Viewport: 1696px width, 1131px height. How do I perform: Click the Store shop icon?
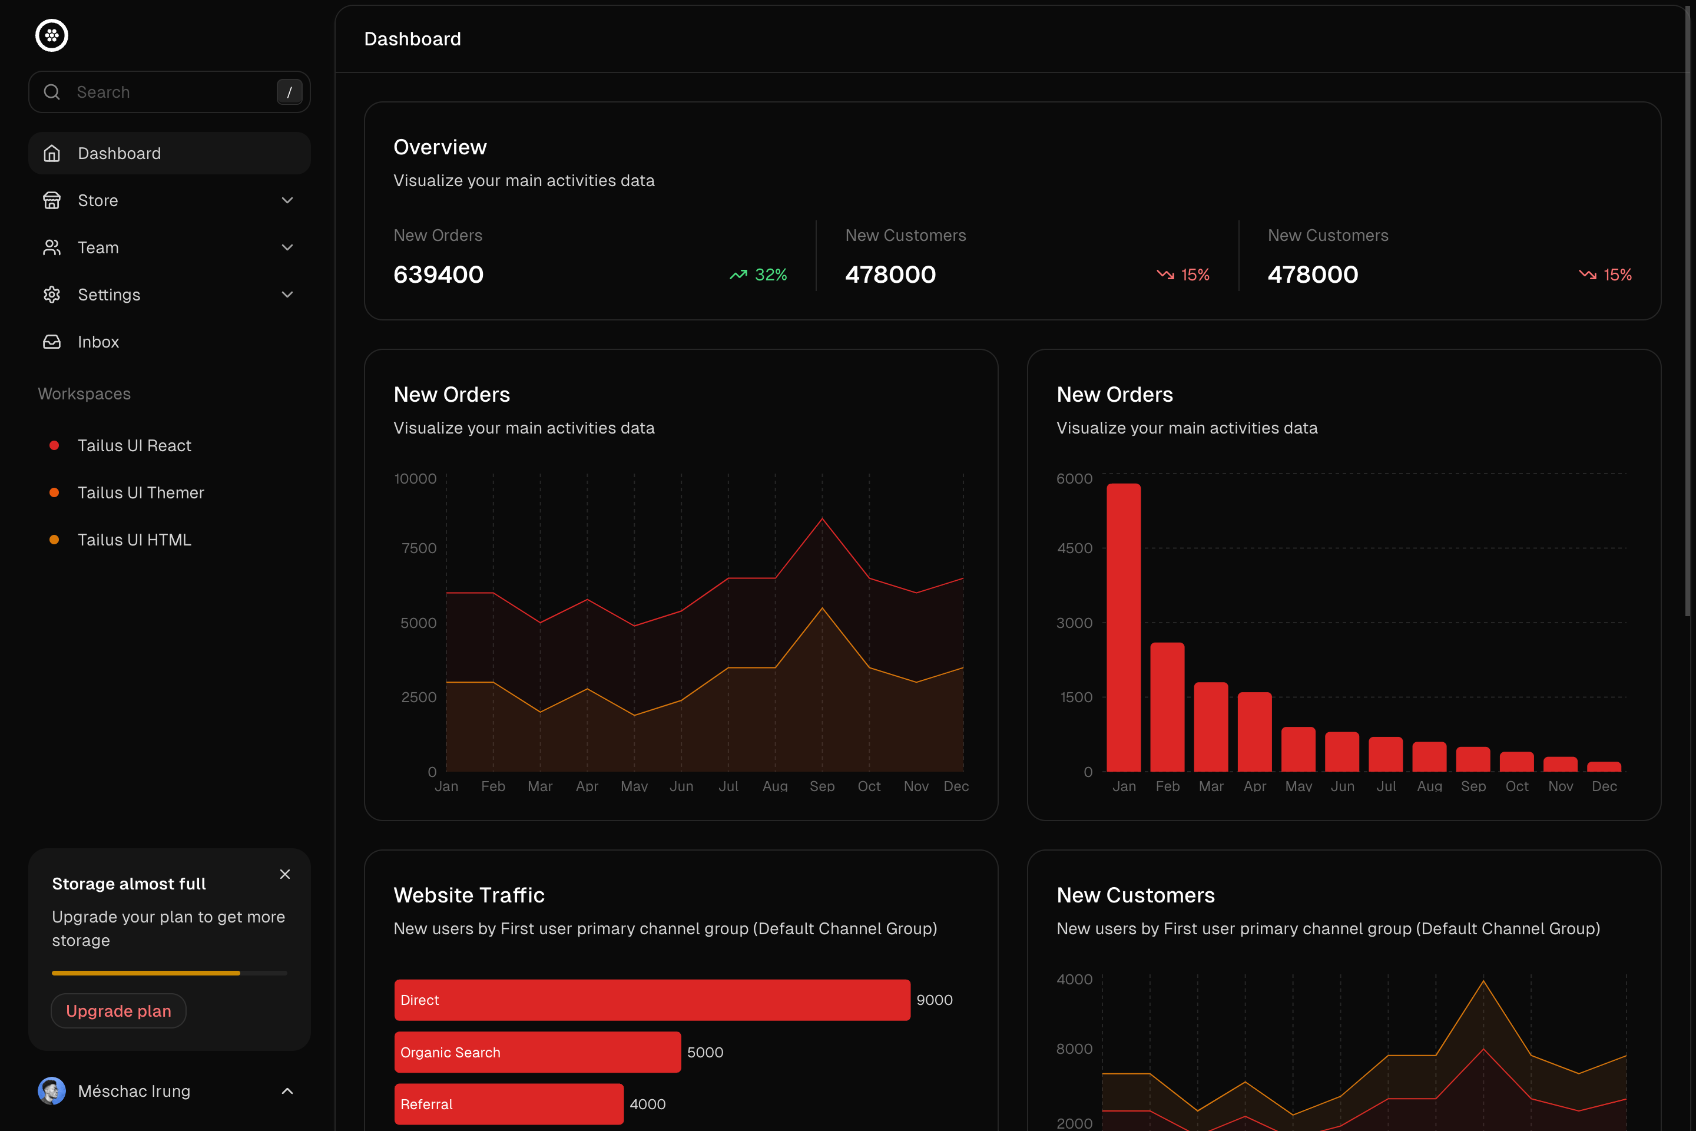tap(51, 200)
